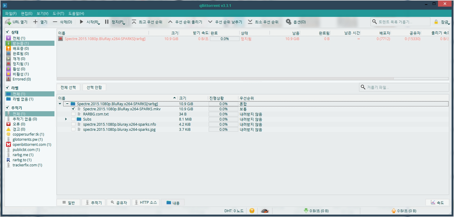Click the 선택 안함 button
Image resolution: width=454 pixels, height=217 pixels.
[x=94, y=87]
